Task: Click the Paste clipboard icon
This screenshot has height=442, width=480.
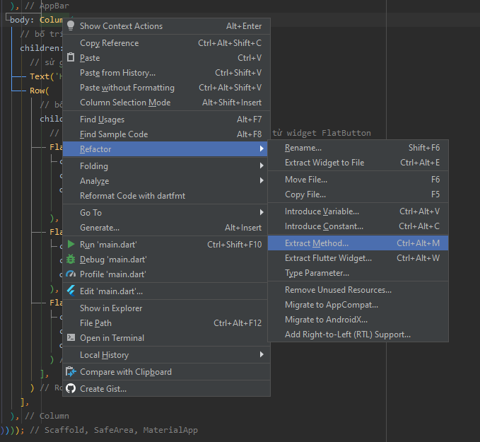Action: tap(71, 58)
